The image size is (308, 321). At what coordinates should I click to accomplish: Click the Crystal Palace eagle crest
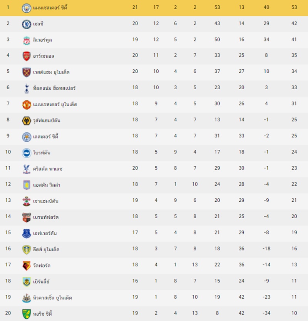click(x=27, y=169)
